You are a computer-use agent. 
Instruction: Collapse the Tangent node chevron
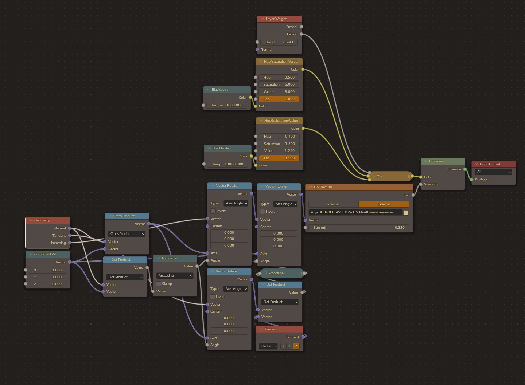[x=261, y=329]
